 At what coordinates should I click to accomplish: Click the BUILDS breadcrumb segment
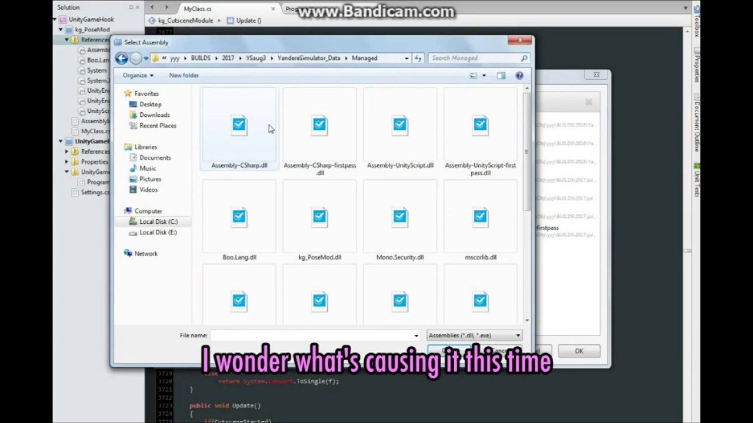(x=201, y=58)
